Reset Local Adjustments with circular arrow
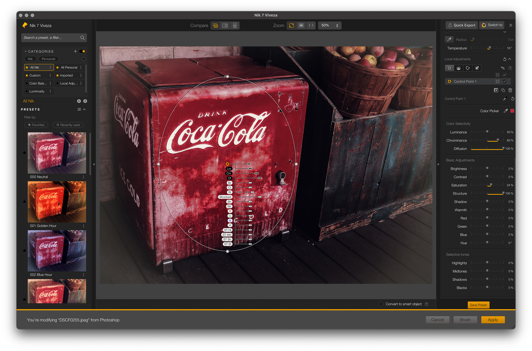 [504, 59]
